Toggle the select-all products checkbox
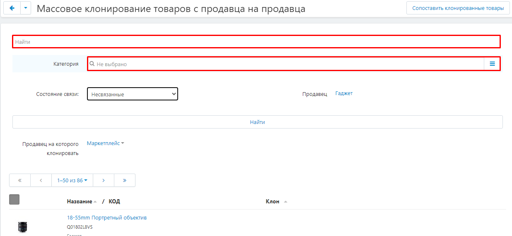Image resolution: width=512 pixels, height=236 pixels. pyautogui.click(x=14, y=200)
